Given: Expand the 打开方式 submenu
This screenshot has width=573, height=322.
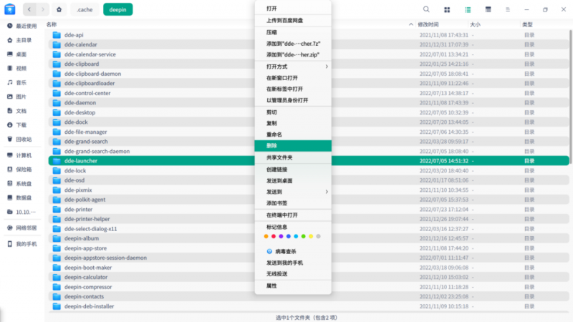Looking at the screenshot, I should (x=293, y=67).
